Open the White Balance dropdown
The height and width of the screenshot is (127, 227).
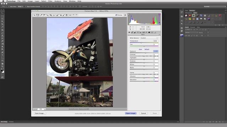[149, 38]
